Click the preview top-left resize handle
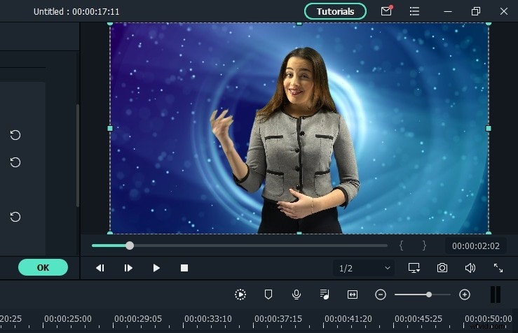The image size is (518, 333). (x=110, y=23)
